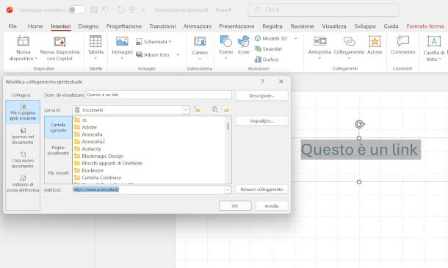
Task: Select Indirizzo di posta elettronica option
Action: (x=23, y=184)
